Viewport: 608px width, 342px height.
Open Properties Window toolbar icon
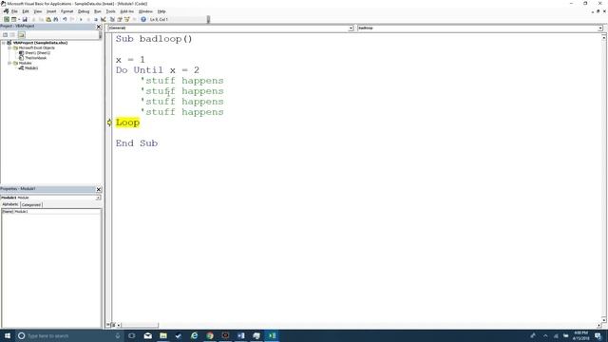(120, 19)
